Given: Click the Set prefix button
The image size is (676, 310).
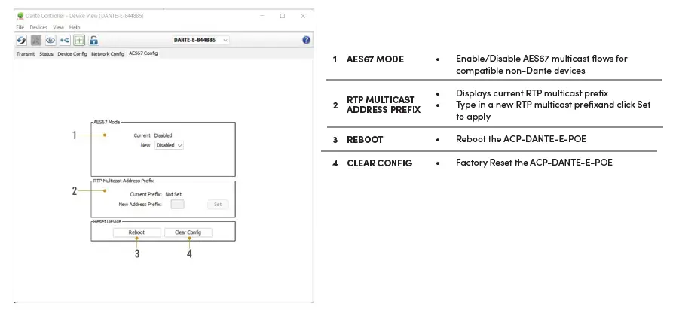Looking at the screenshot, I should click(x=218, y=205).
